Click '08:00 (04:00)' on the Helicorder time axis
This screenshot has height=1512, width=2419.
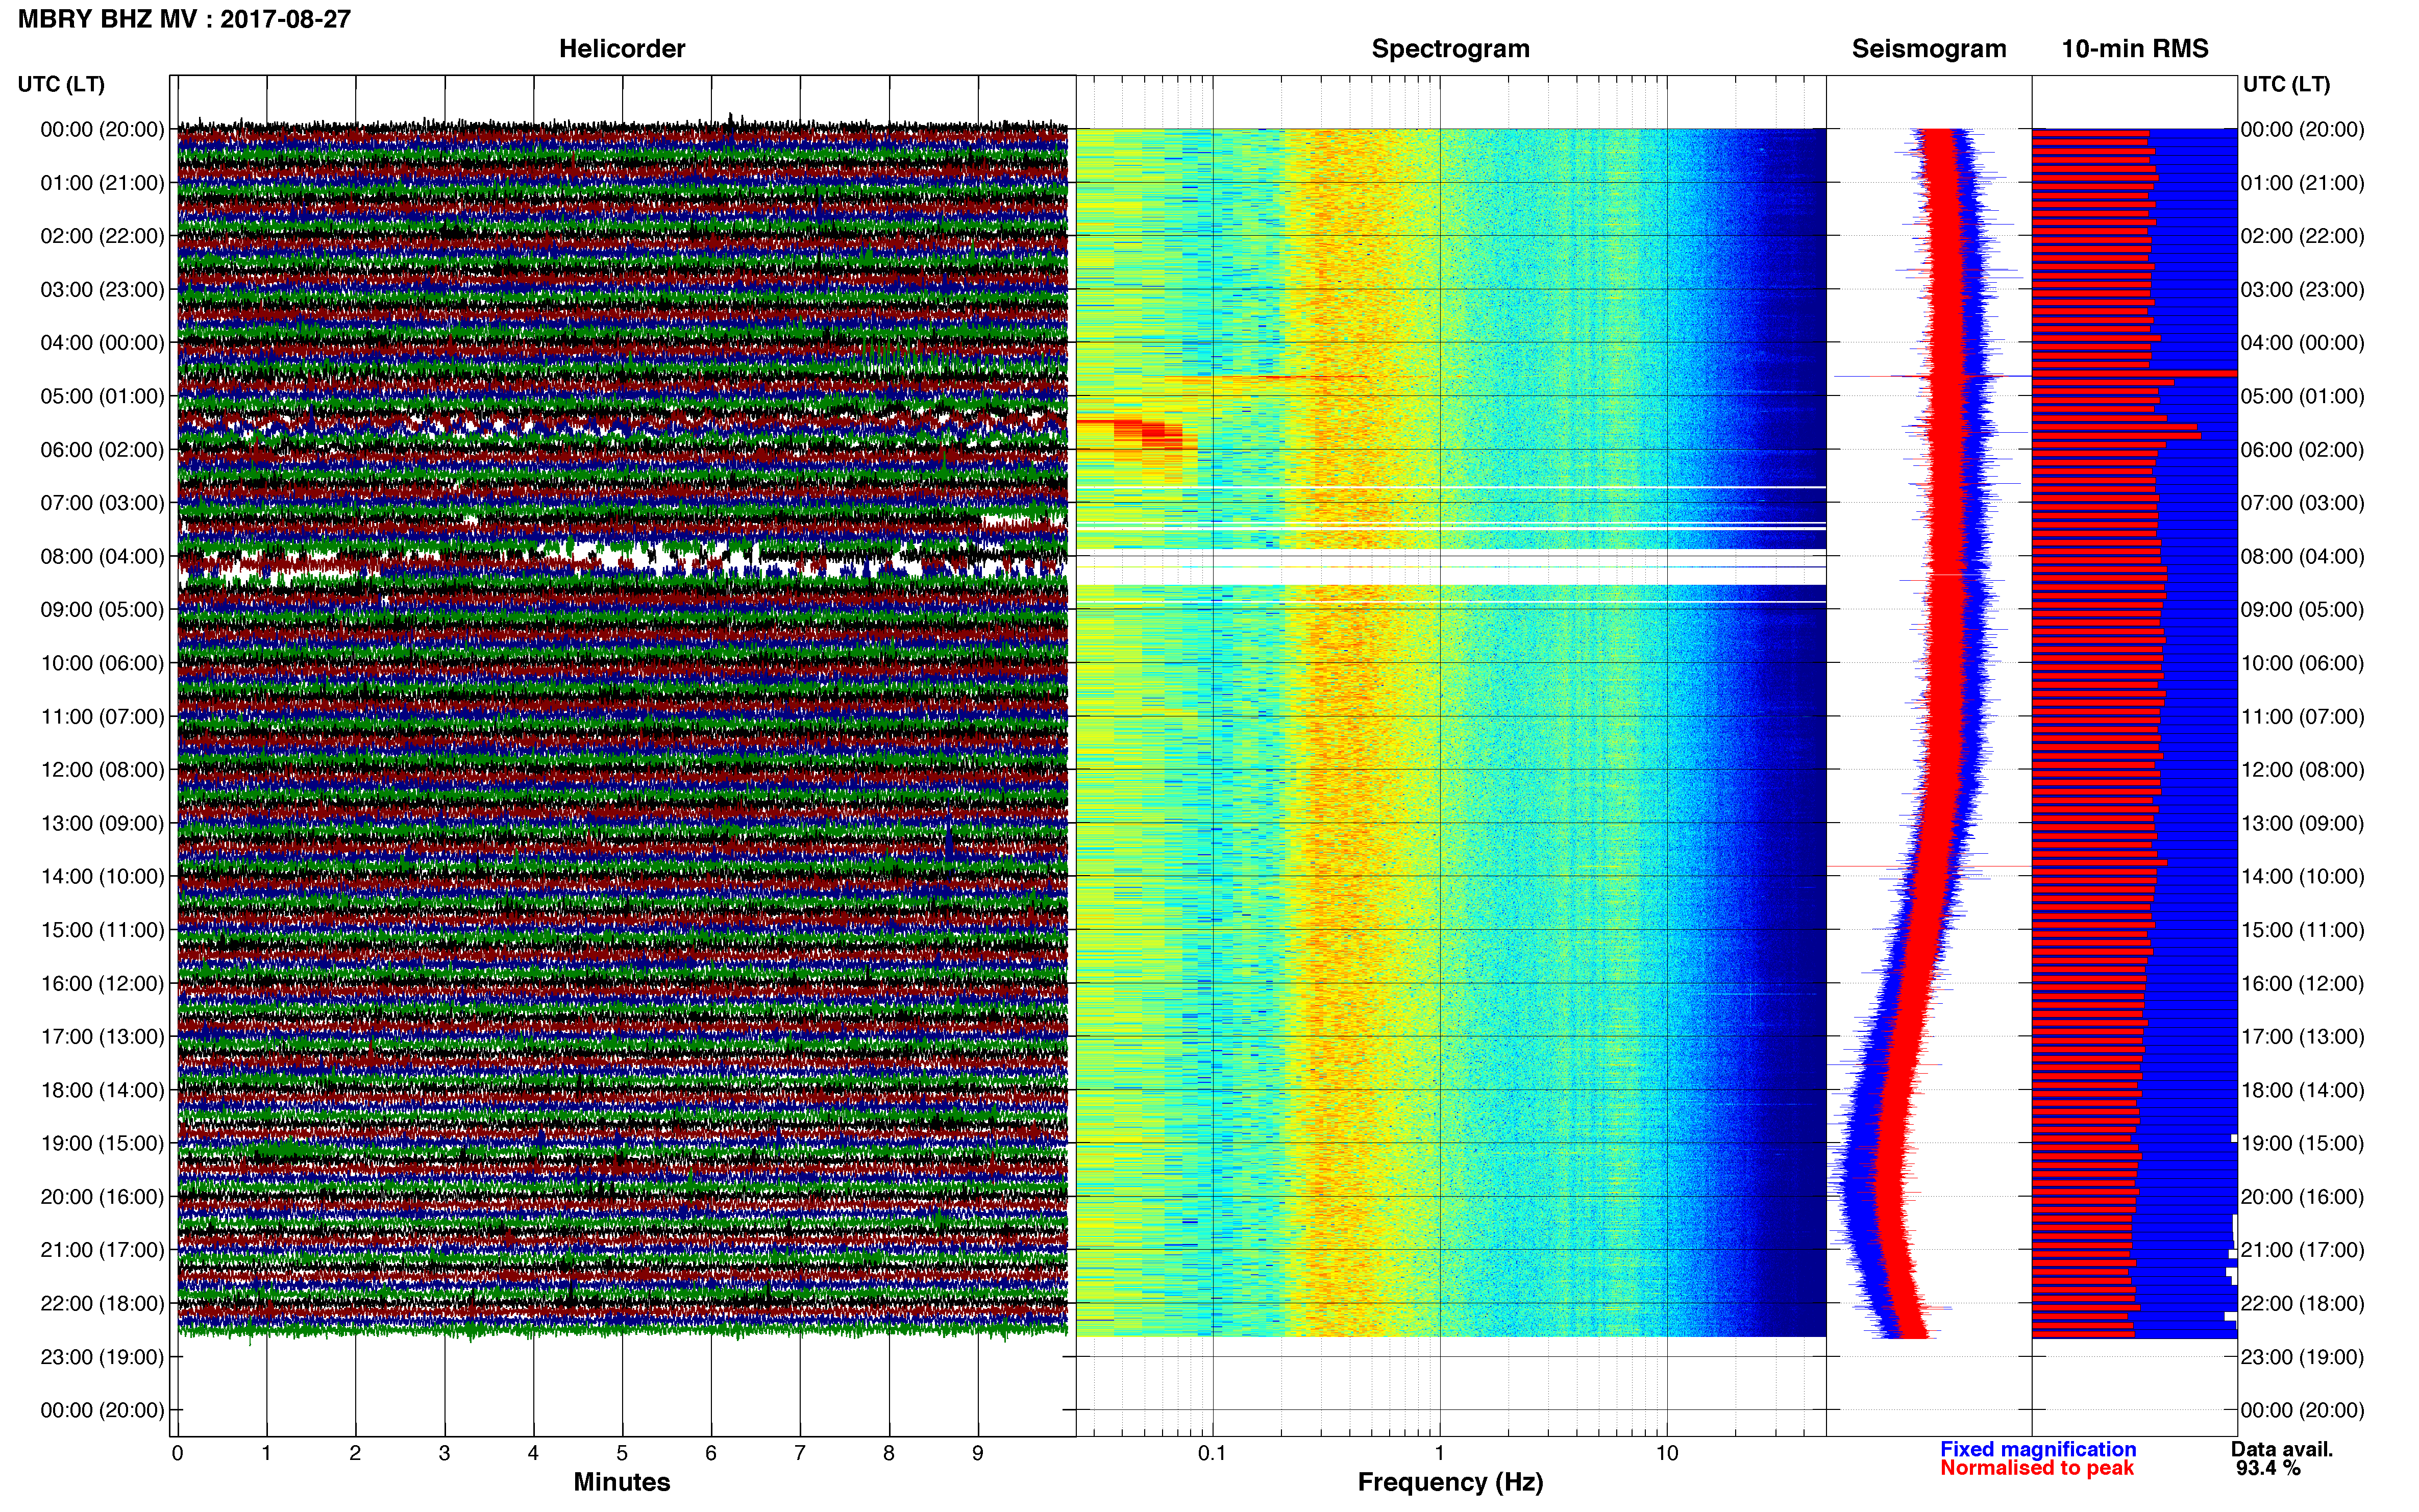[102, 556]
